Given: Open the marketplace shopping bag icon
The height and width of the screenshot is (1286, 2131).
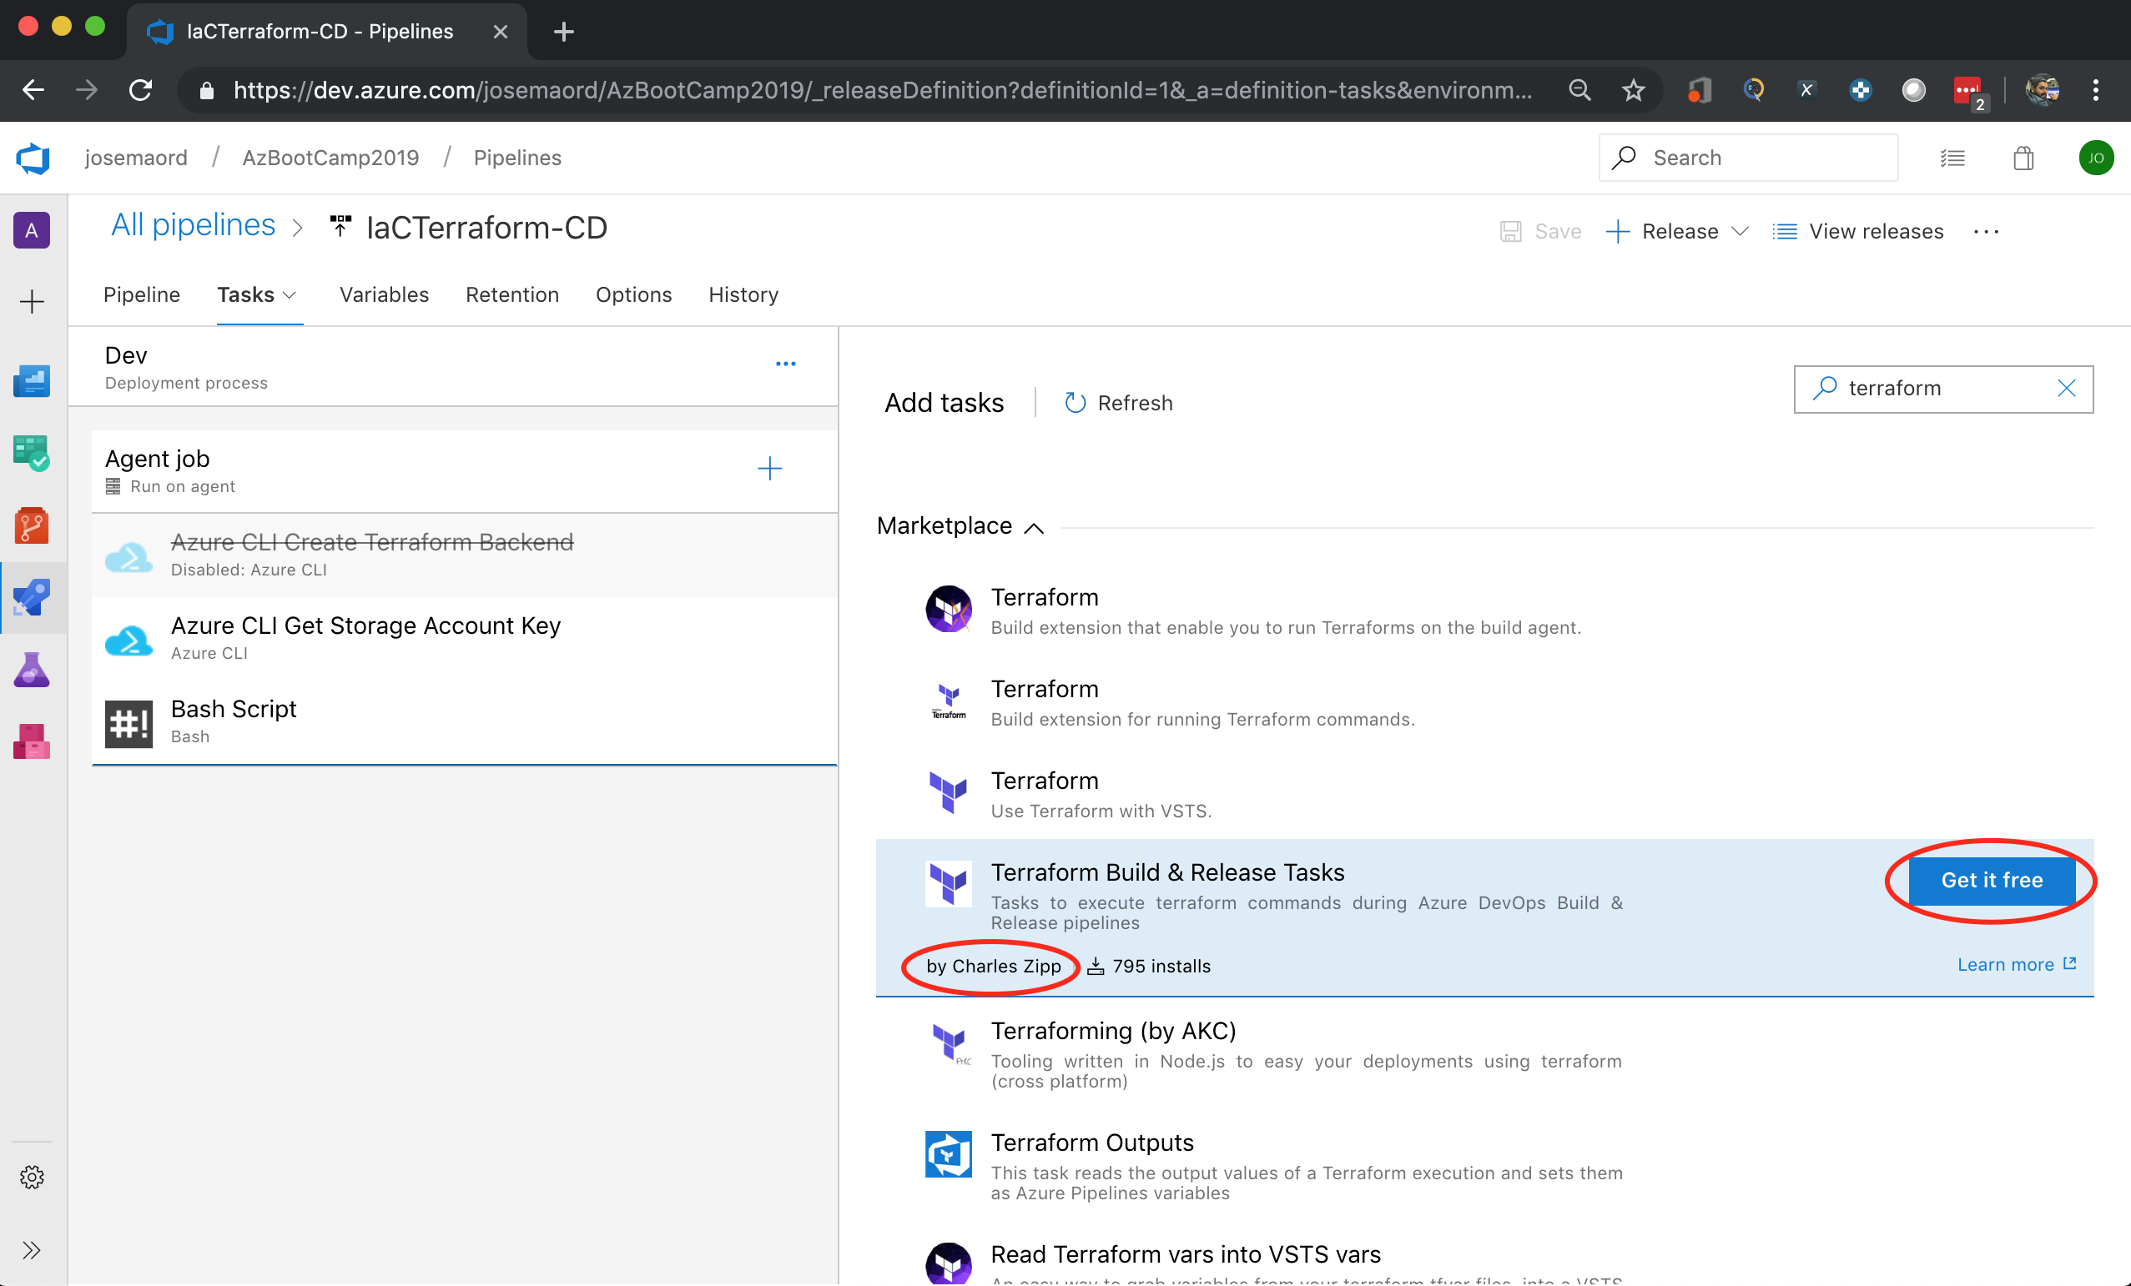Looking at the screenshot, I should point(2023,158).
